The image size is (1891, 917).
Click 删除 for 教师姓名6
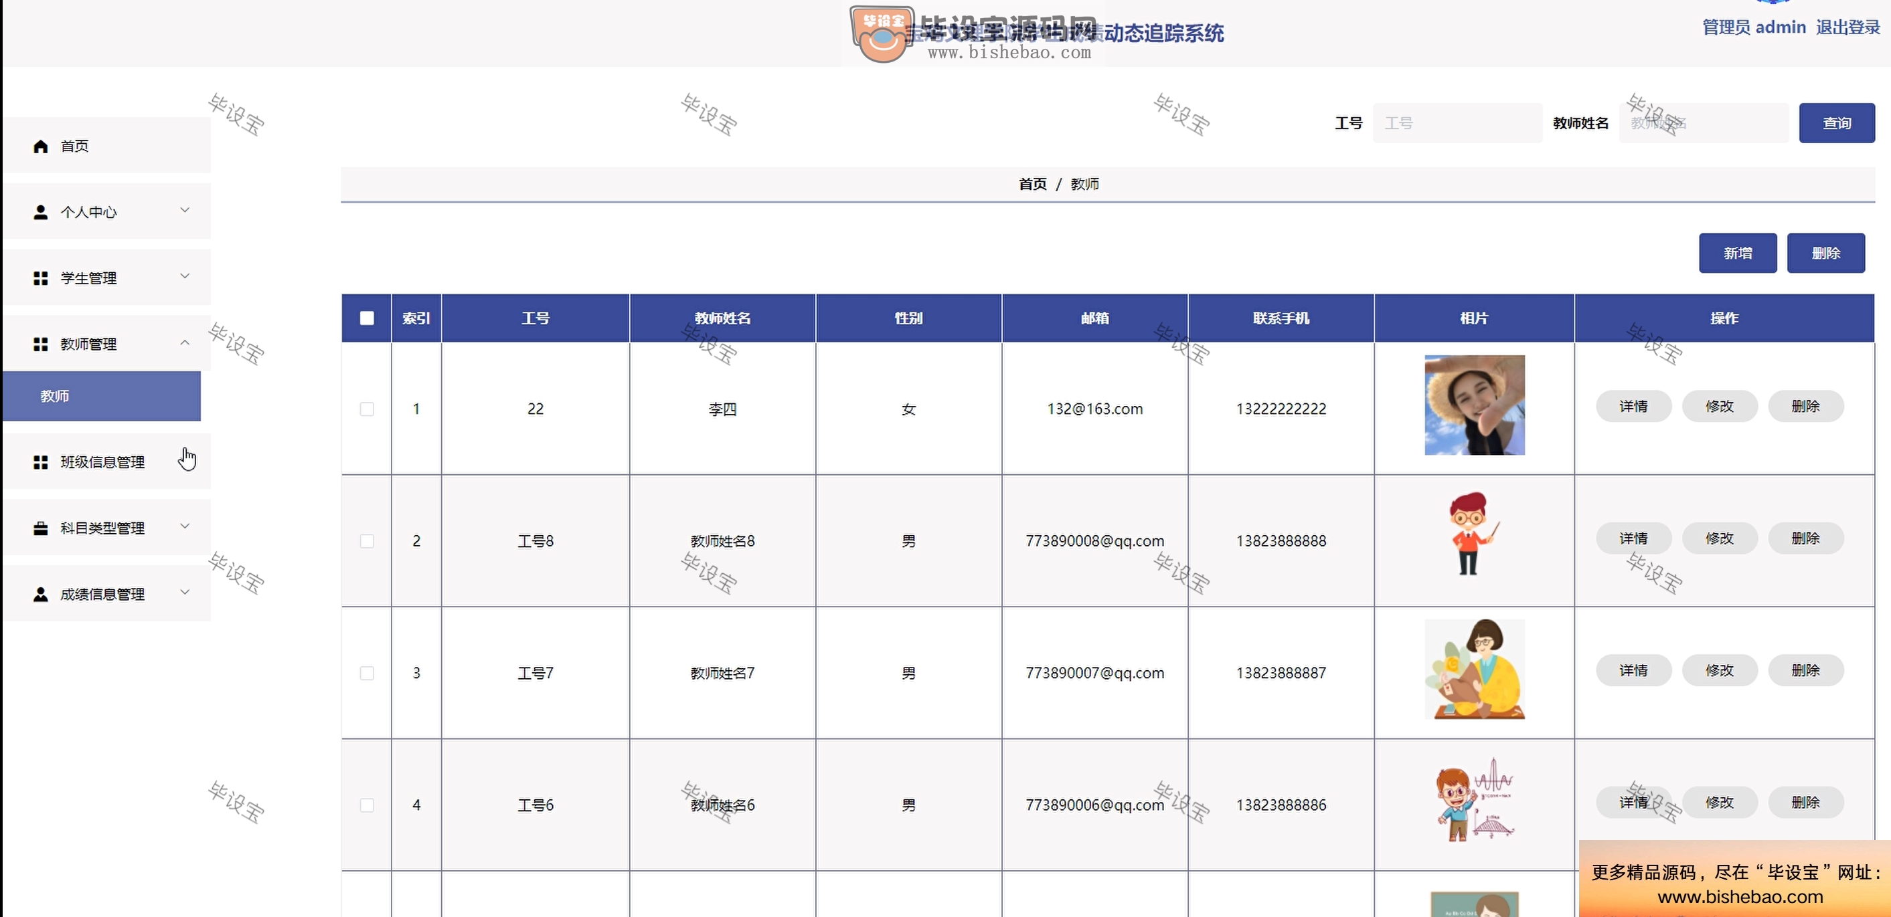(x=1805, y=803)
